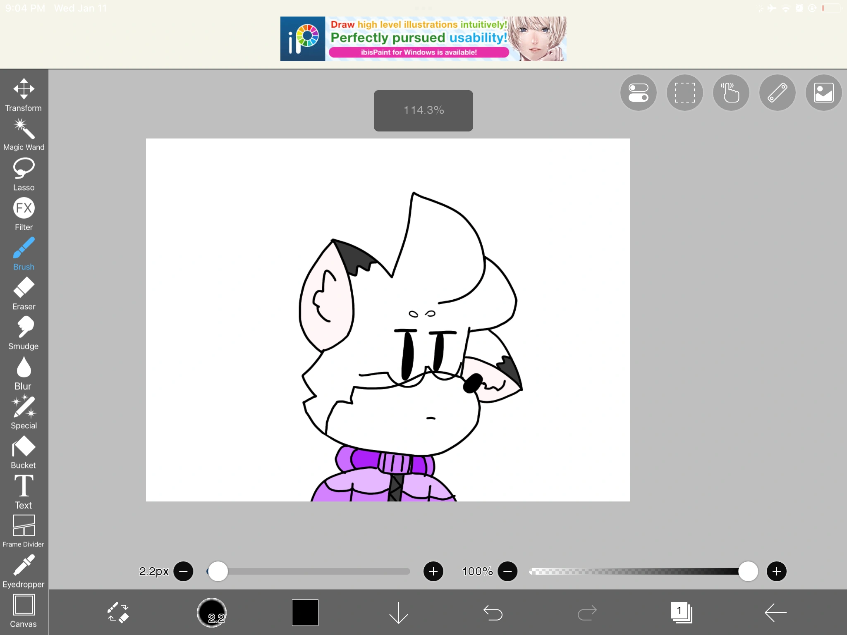The width and height of the screenshot is (847, 635).
Task: Open the ruler tool menu
Action: (x=777, y=93)
